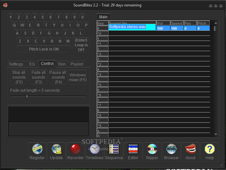
Task: Toggle Pitch Lock is ON button
Action: [x=44, y=49]
